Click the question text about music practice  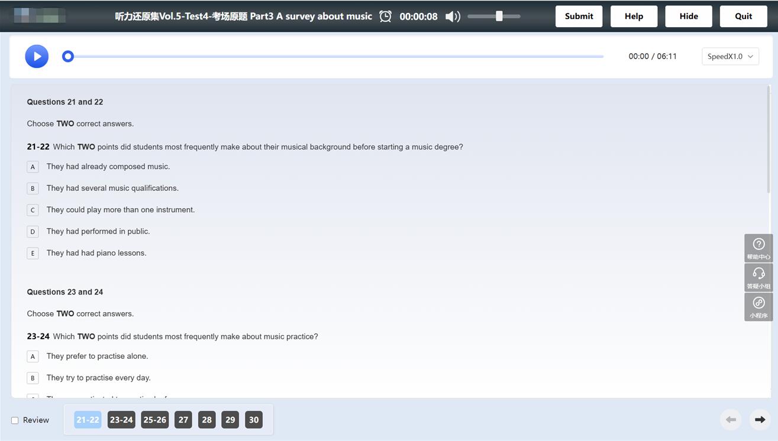point(185,336)
